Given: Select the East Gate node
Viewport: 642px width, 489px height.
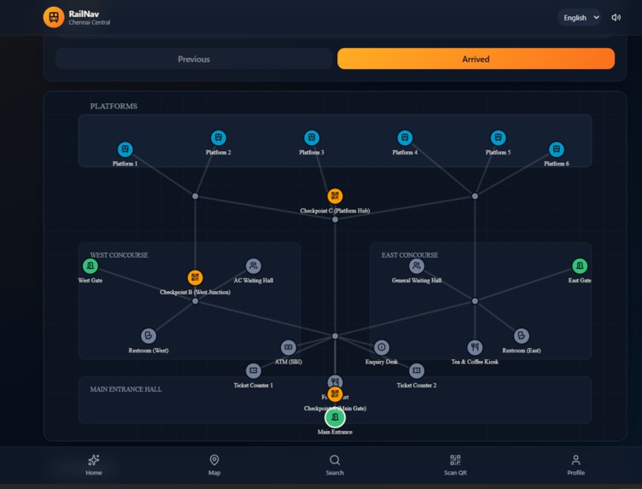Looking at the screenshot, I should point(580,266).
